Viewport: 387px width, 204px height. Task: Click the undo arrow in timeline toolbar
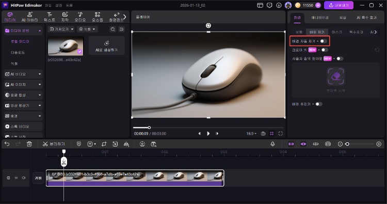click(7, 144)
